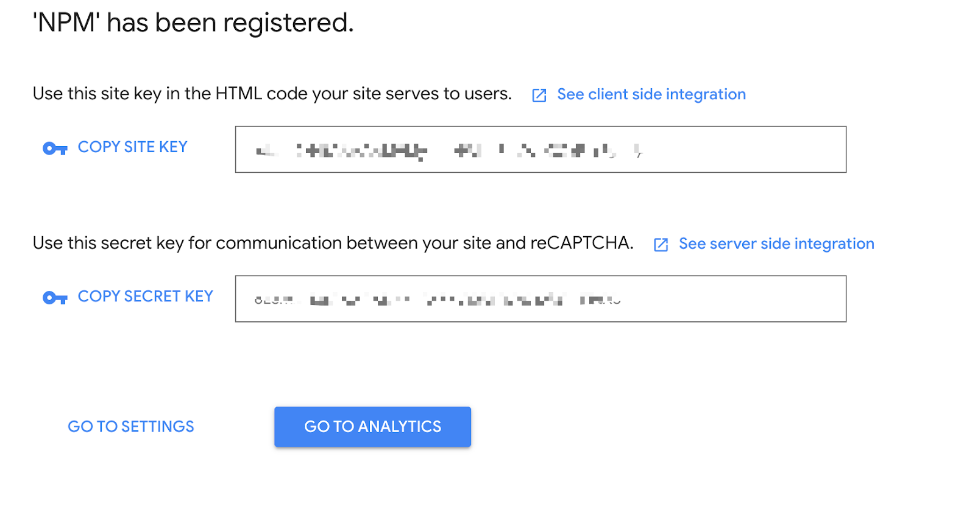This screenshot has height=510, width=975.
Task: Open See client side integration link
Action: pos(651,94)
